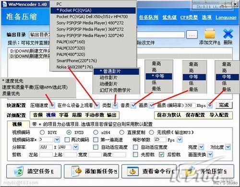The image size is (240, 187).
Task: Open the 压缩速度 dropdown arrow
Action: (x=52, y=105)
